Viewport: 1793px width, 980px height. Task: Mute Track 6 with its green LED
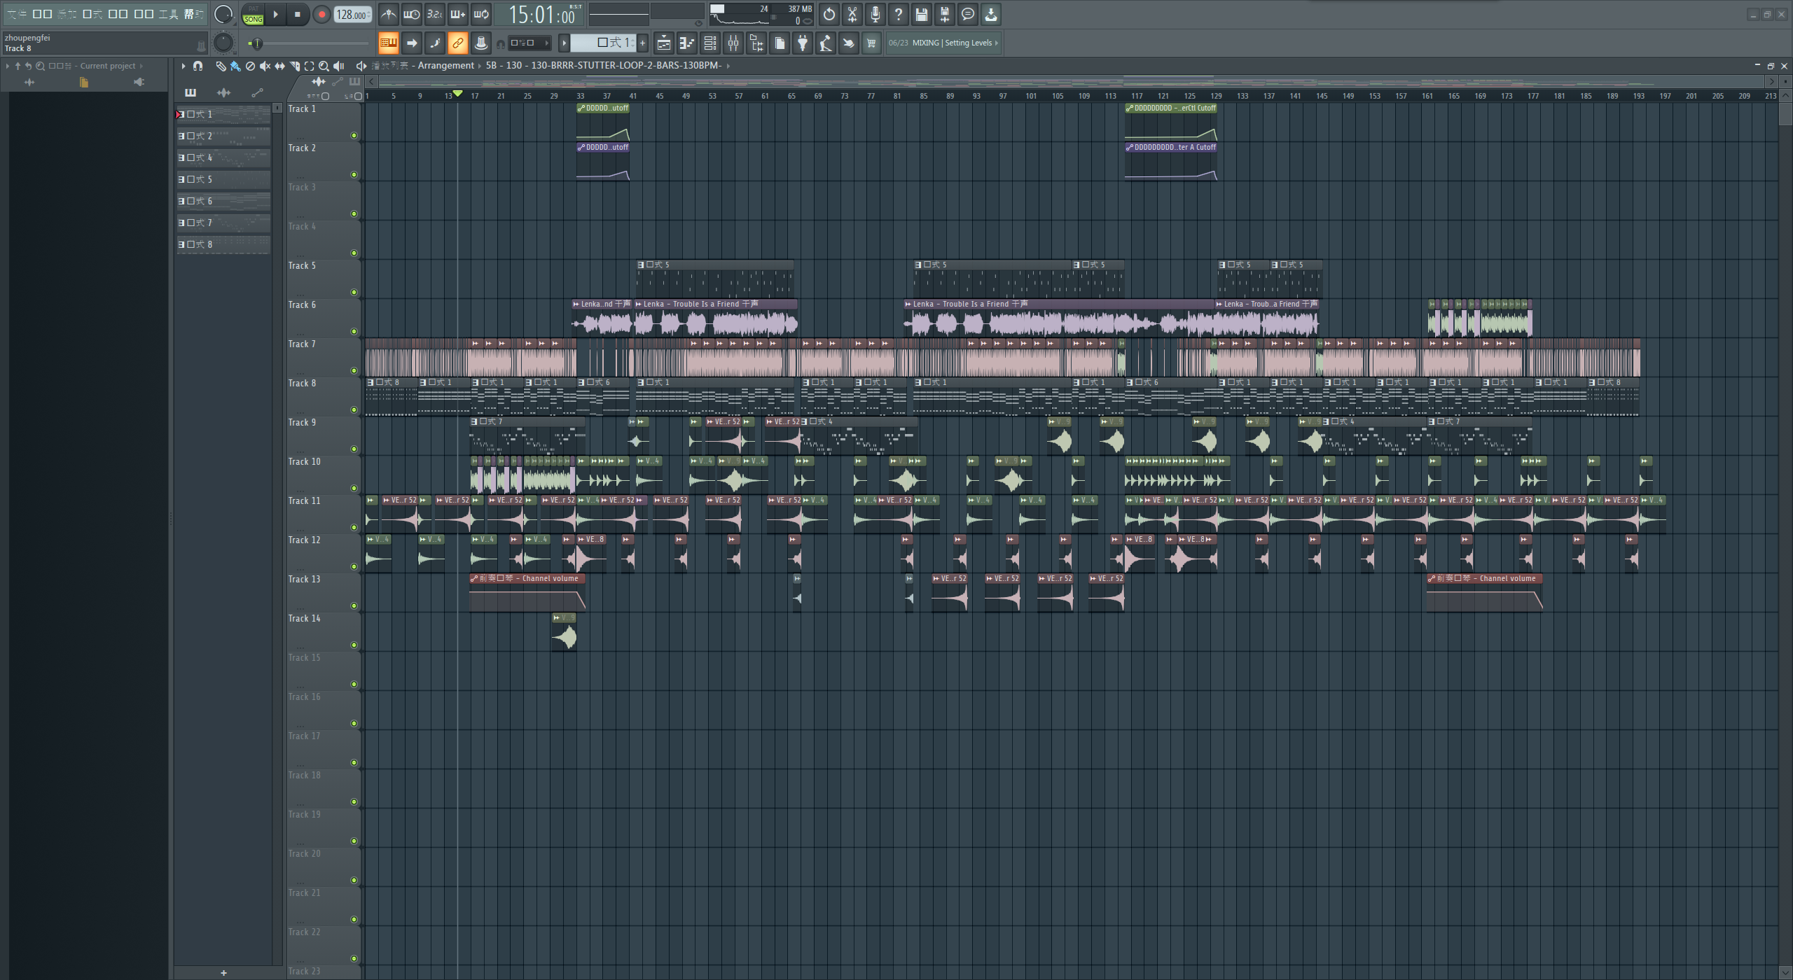354,332
